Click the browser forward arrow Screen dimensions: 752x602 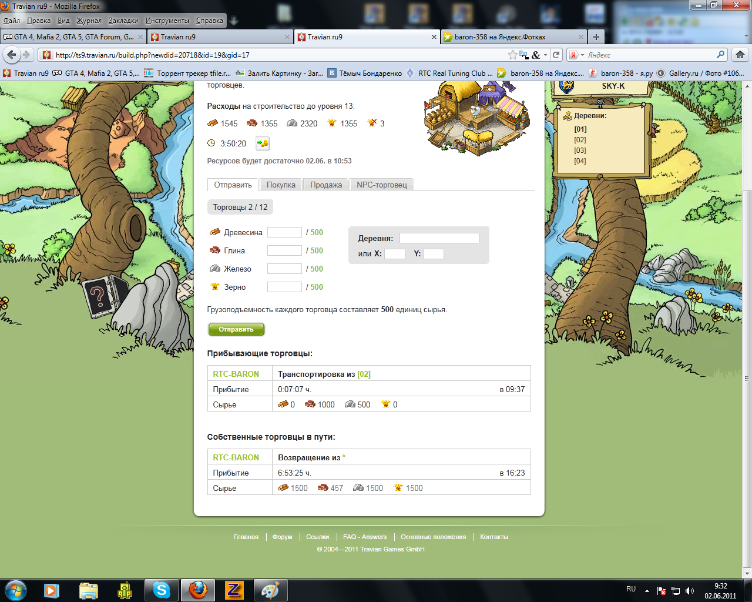(x=26, y=55)
